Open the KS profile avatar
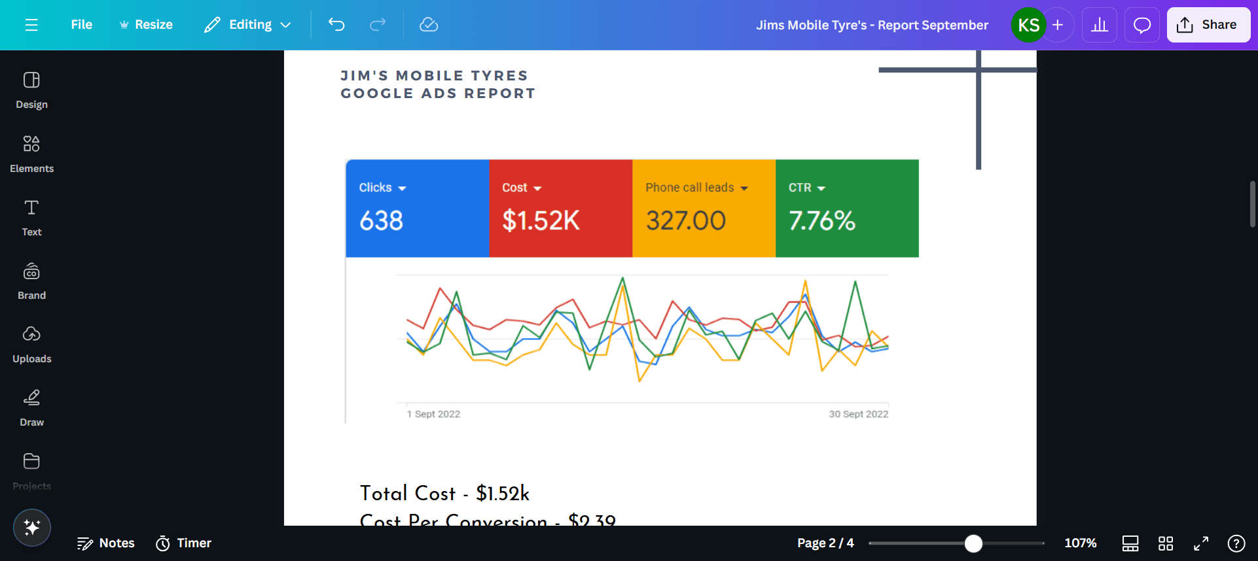The width and height of the screenshot is (1258, 561). tap(1028, 25)
